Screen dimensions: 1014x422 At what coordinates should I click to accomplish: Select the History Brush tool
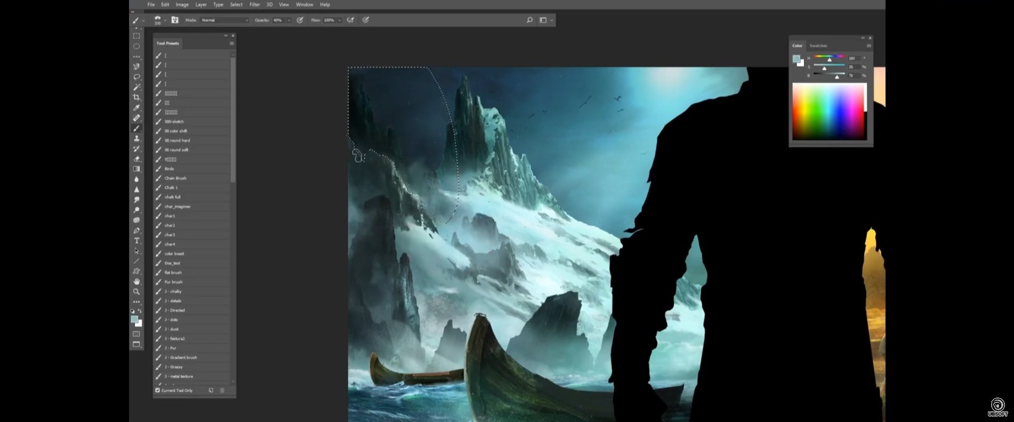[x=136, y=148]
